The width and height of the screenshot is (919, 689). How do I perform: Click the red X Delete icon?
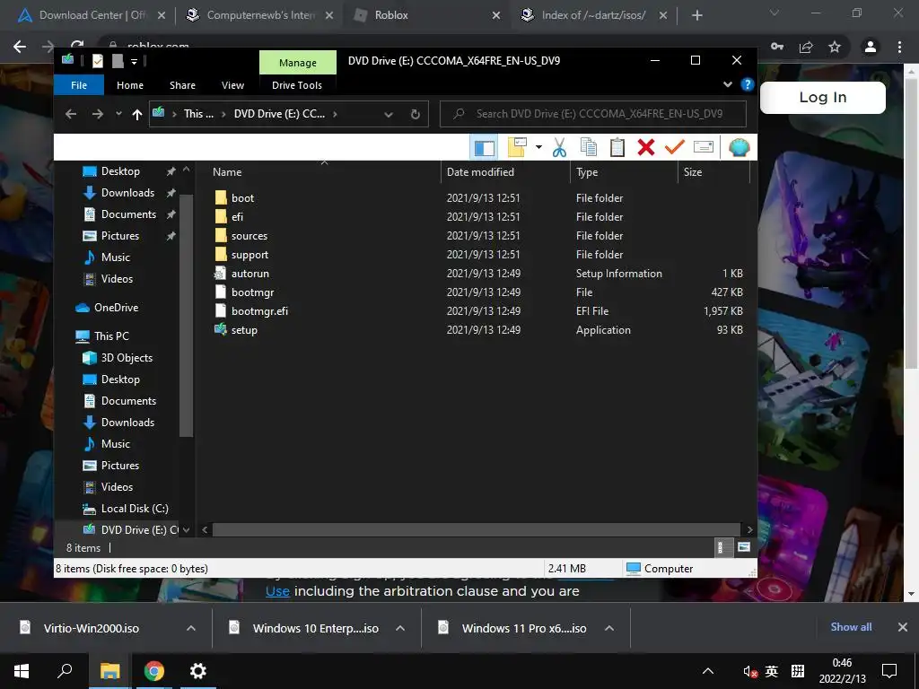click(646, 148)
